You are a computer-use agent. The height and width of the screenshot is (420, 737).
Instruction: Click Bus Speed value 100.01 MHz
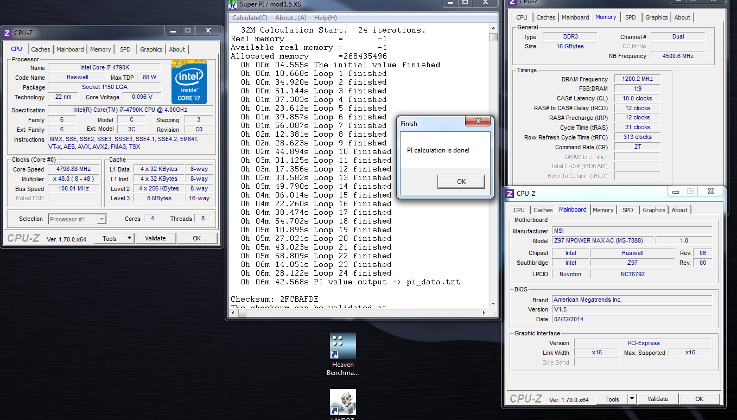73,189
